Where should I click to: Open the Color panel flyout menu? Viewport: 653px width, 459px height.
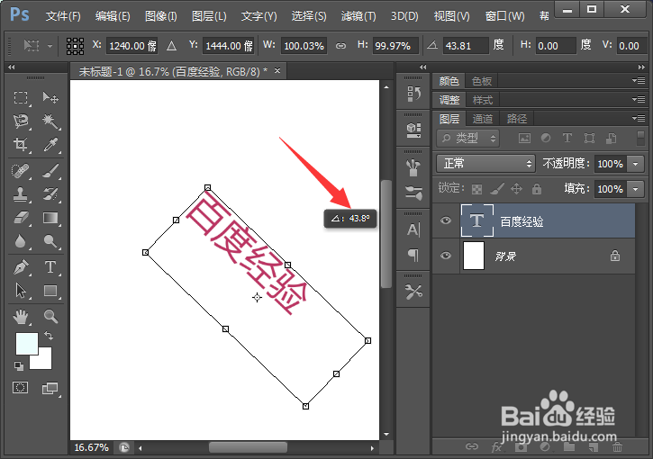pos(639,80)
